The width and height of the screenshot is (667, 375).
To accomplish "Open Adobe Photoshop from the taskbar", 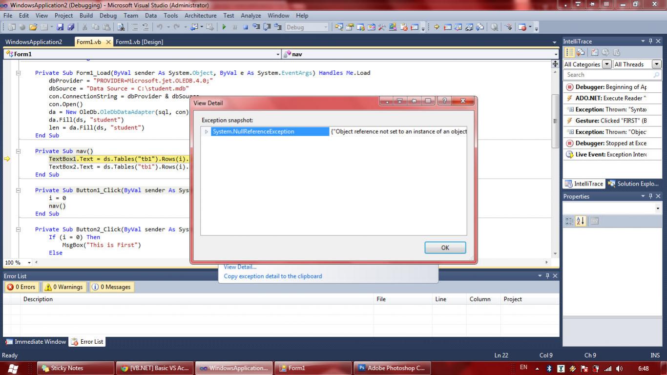I will pos(393,368).
